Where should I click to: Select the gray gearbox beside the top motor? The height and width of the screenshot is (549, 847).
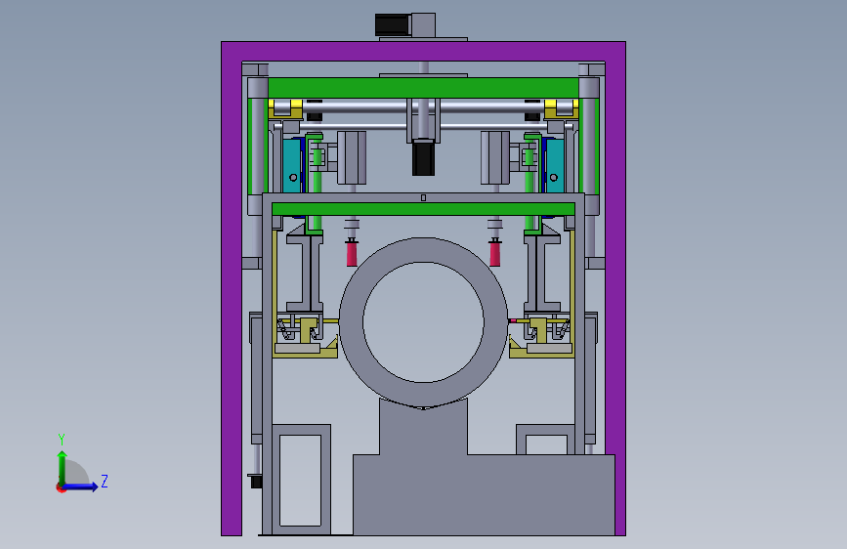[x=424, y=24]
